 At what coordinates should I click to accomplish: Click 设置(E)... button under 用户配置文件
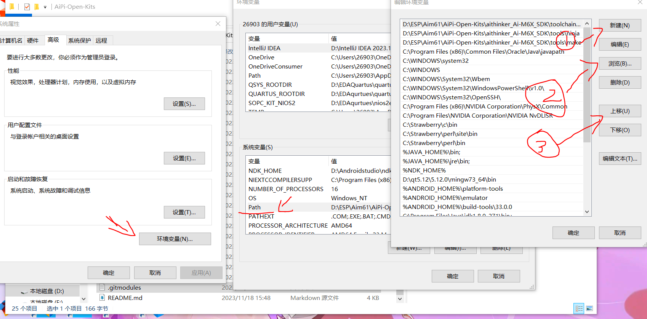tap(184, 158)
